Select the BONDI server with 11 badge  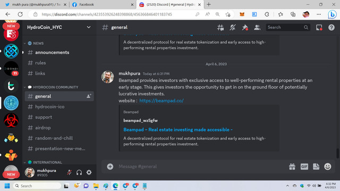pyautogui.click(x=11, y=68)
